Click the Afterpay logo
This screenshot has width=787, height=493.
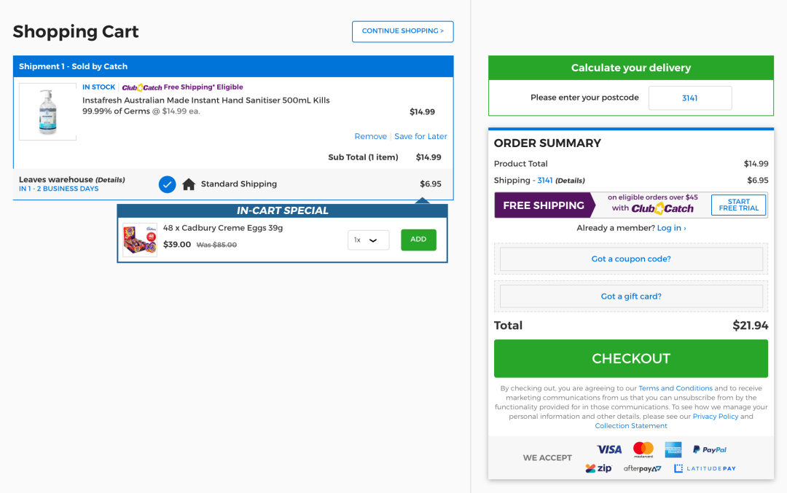pyautogui.click(x=642, y=468)
